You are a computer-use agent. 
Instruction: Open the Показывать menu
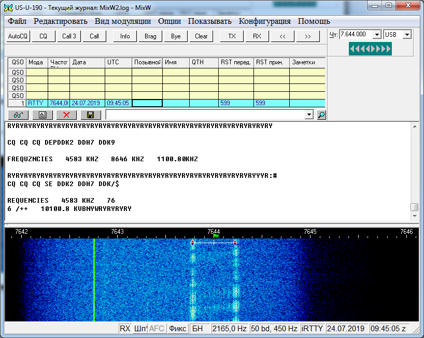point(210,21)
